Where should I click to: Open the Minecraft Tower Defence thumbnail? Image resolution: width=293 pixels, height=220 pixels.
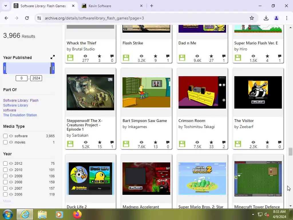[258, 179]
